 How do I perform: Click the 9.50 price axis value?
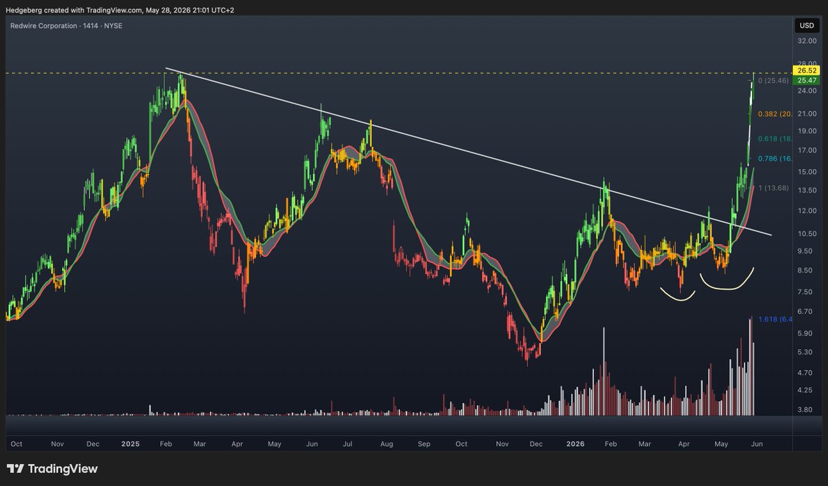click(x=807, y=251)
